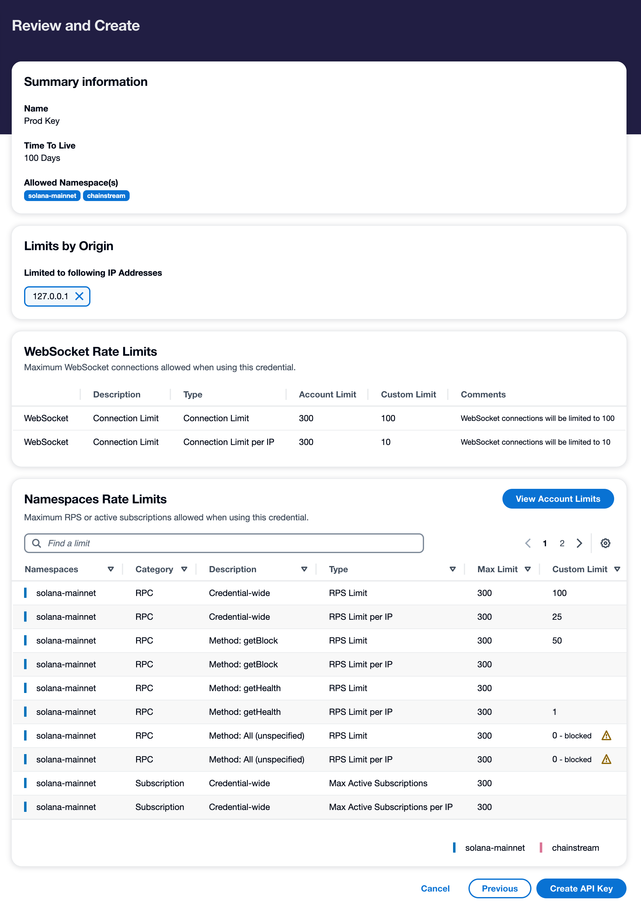The width and height of the screenshot is (641, 919).
Task: Click 'WebSocket connections will be limited to 100' comment
Action: (x=537, y=418)
